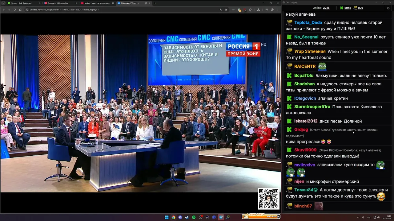394x221 pixels.
Task: Click the blue chat-bubble app in taskbar
Action: (214, 217)
